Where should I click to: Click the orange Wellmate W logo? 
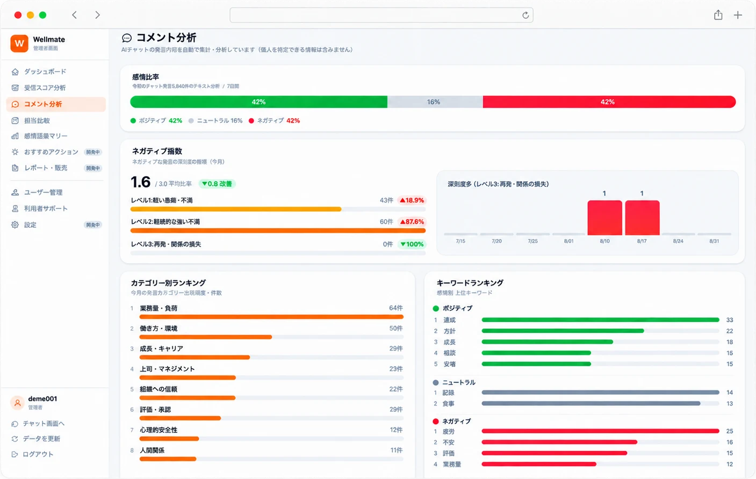pyautogui.click(x=19, y=43)
